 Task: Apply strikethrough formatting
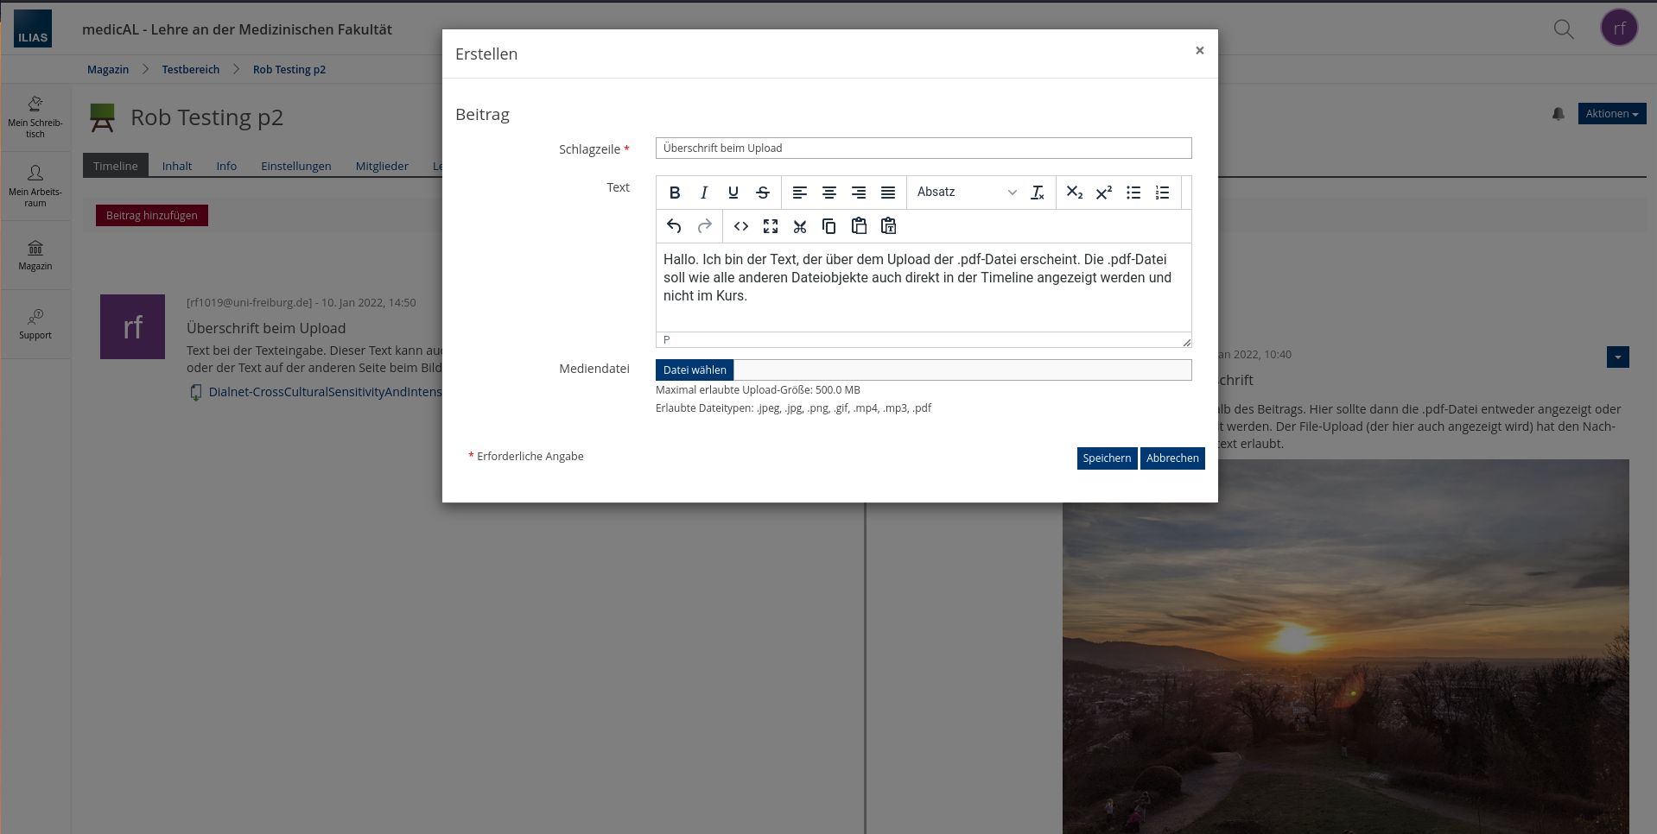[x=763, y=193]
